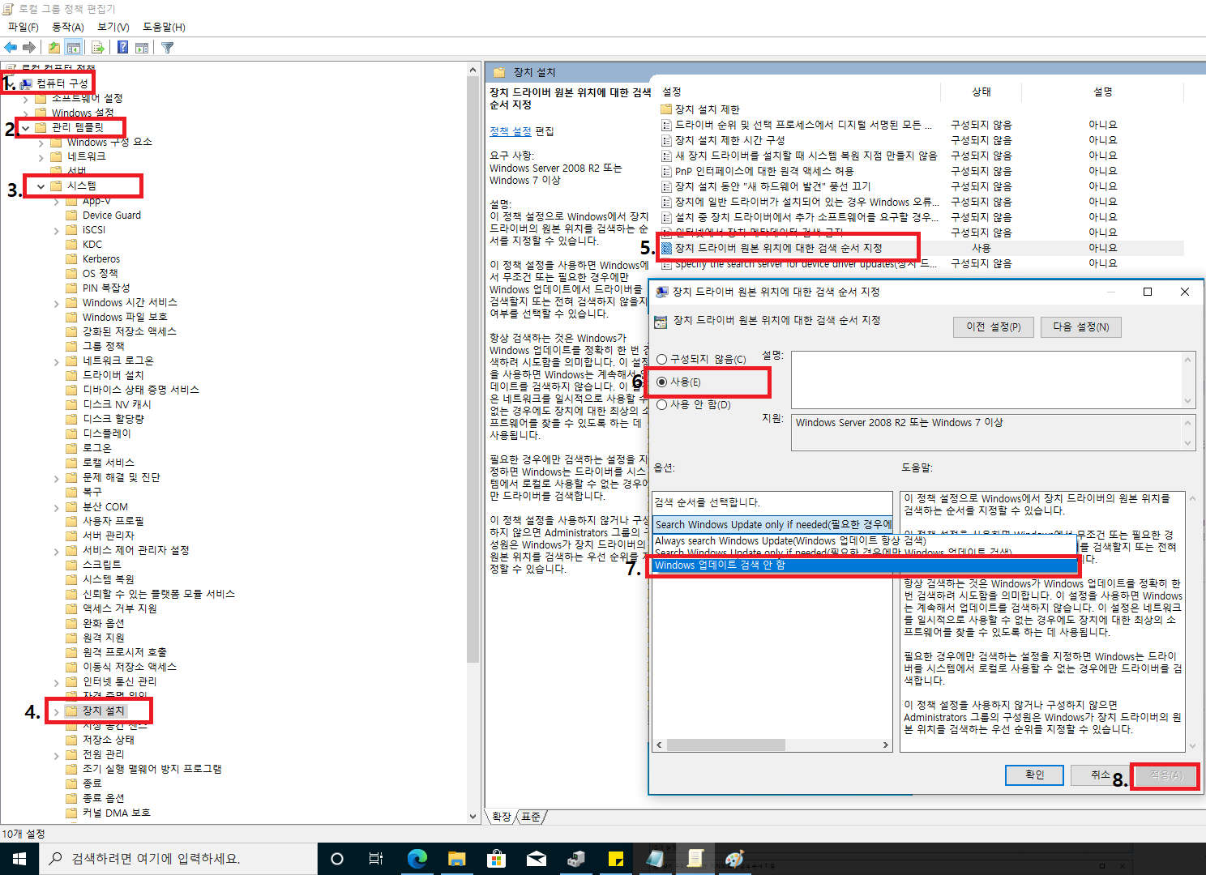
Task: Sort by the 상태 column header
Action: pyautogui.click(x=981, y=92)
